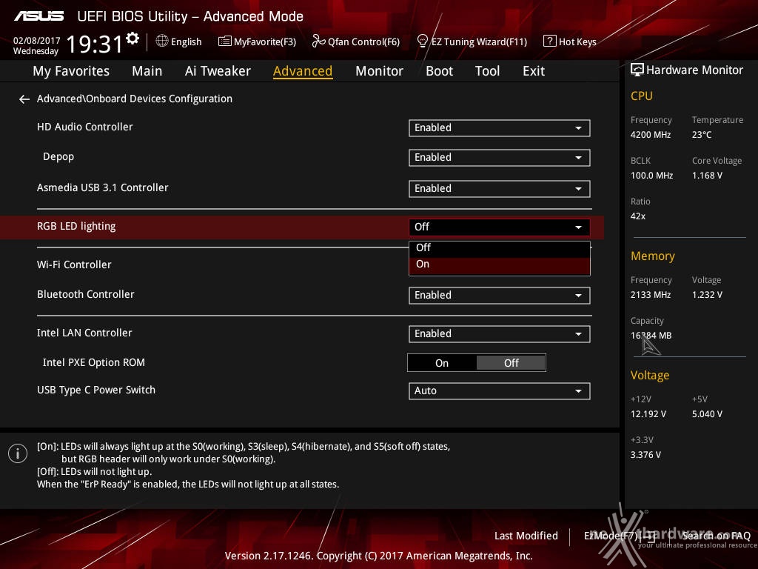The image size is (758, 569).
Task: Click the globe language icon
Action: click(162, 41)
